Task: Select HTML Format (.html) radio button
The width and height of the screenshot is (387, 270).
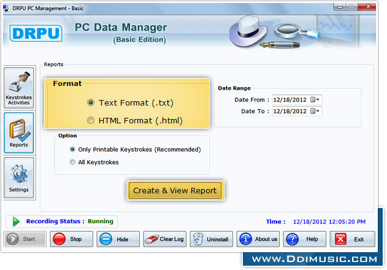Action: click(x=91, y=120)
